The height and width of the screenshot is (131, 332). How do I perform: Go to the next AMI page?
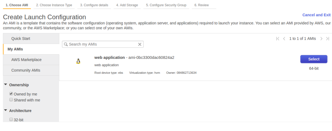pyautogui.click(x=321, y=39)
